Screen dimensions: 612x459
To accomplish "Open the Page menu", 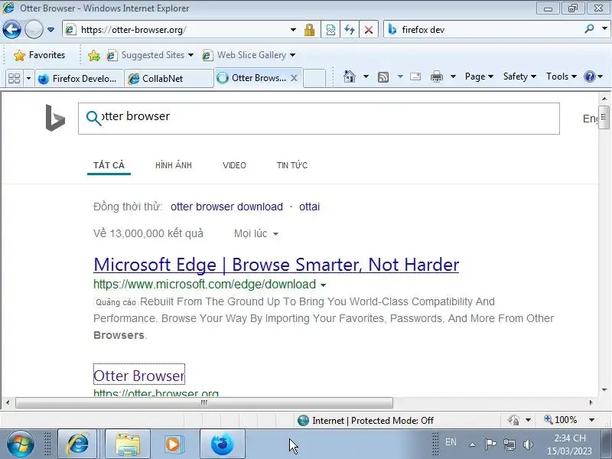I will coord(480,76).
